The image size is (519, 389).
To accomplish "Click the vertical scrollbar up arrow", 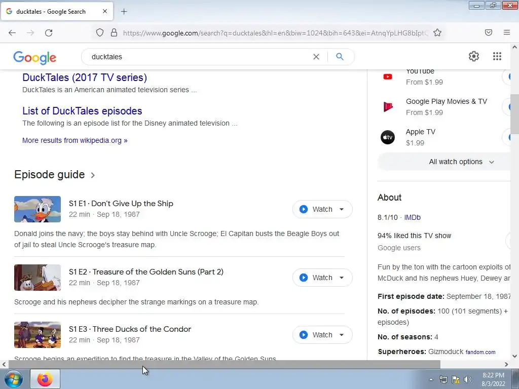I will [x=515, y=47].
